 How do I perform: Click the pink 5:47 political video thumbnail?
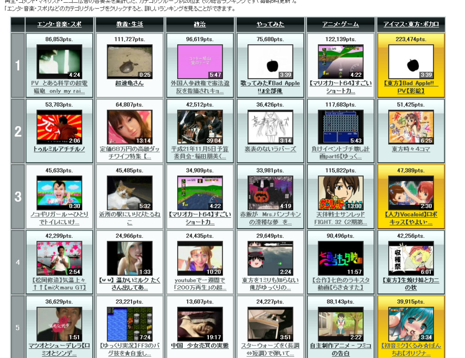(200, 62)
